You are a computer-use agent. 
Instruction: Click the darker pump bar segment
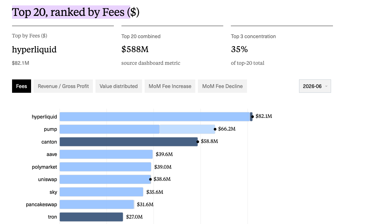point(110,129)
